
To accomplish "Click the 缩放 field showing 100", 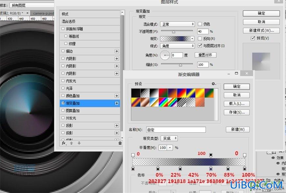I will click(203, 64).
